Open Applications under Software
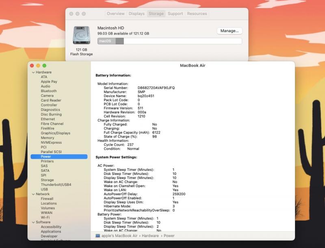325x248 pixels. coord(51,232)
